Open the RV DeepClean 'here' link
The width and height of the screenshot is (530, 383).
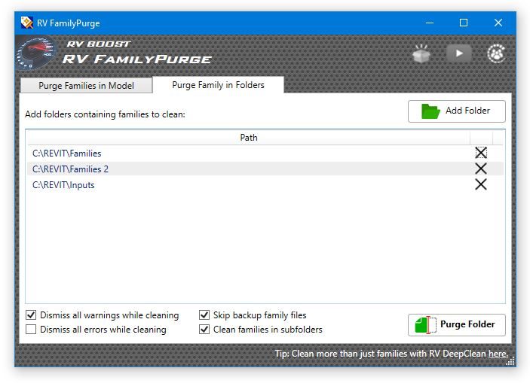point(498,354)
